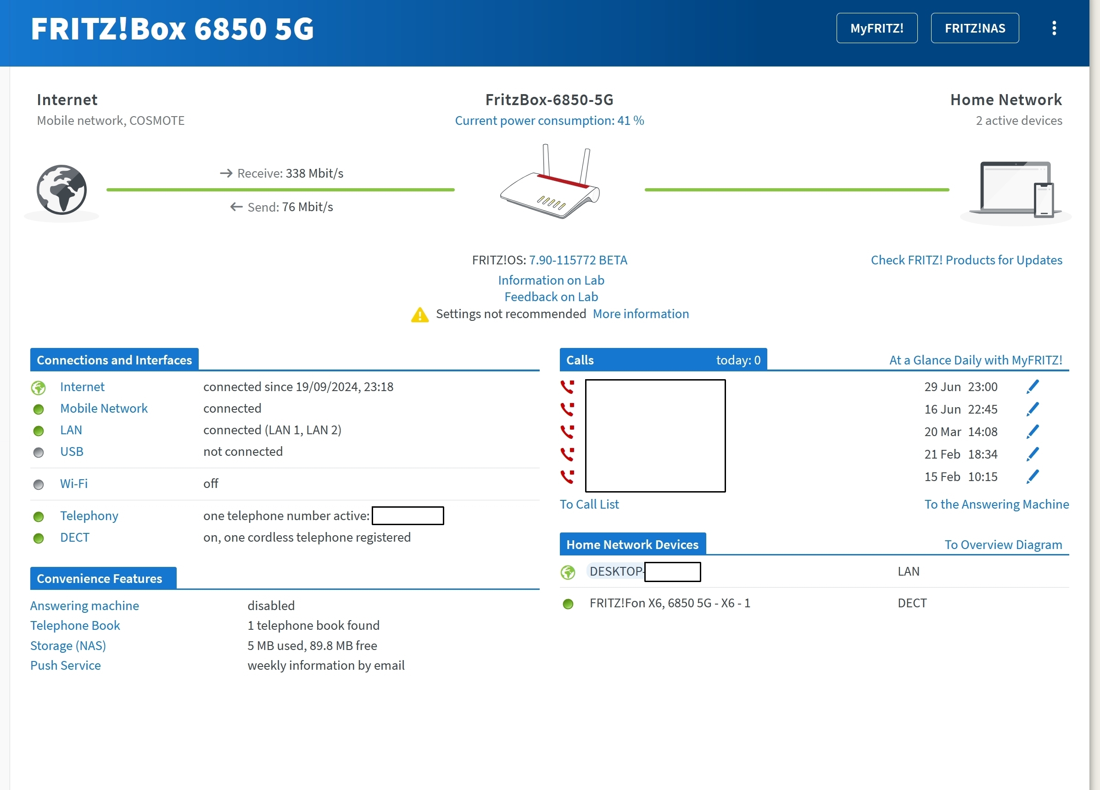This screenshot has width=1100, height=790.
Task: Open At a Glance Daily with MyFRITZ!
Action: coord(975,360)
